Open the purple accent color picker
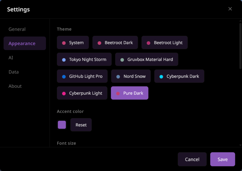The image size is (242, 171). 62,125
